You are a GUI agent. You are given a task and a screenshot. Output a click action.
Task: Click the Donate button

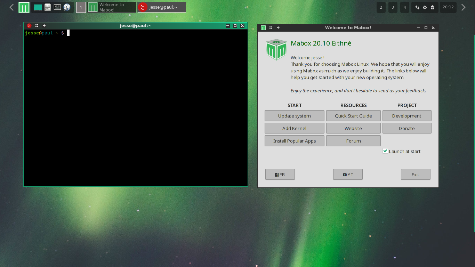tap(407, 128)
